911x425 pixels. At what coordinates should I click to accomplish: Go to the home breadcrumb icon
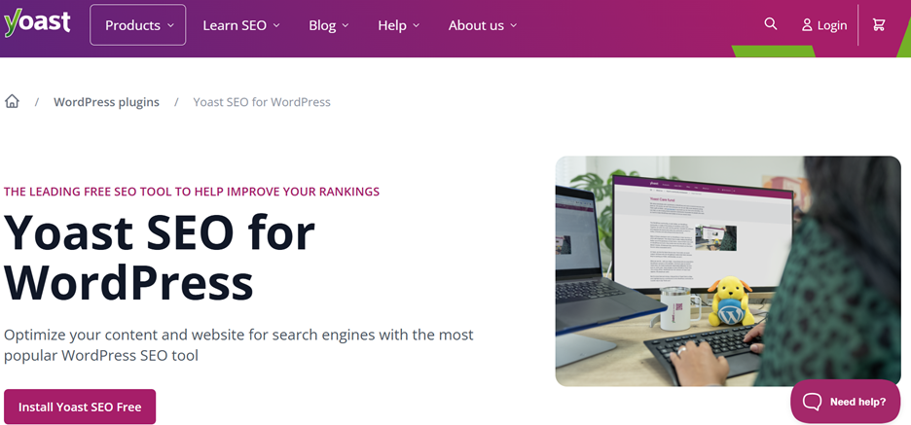tap(12, 101)
